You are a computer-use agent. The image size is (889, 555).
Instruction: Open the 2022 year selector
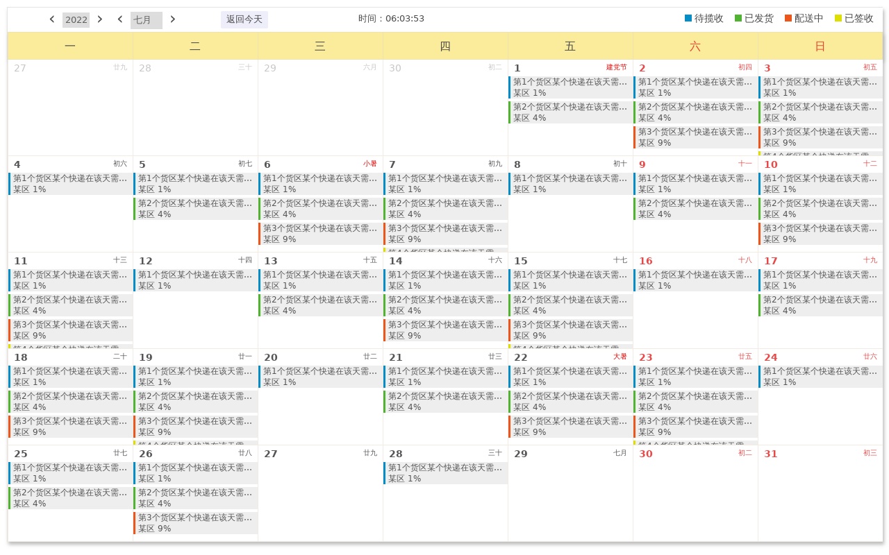(76, 20)
